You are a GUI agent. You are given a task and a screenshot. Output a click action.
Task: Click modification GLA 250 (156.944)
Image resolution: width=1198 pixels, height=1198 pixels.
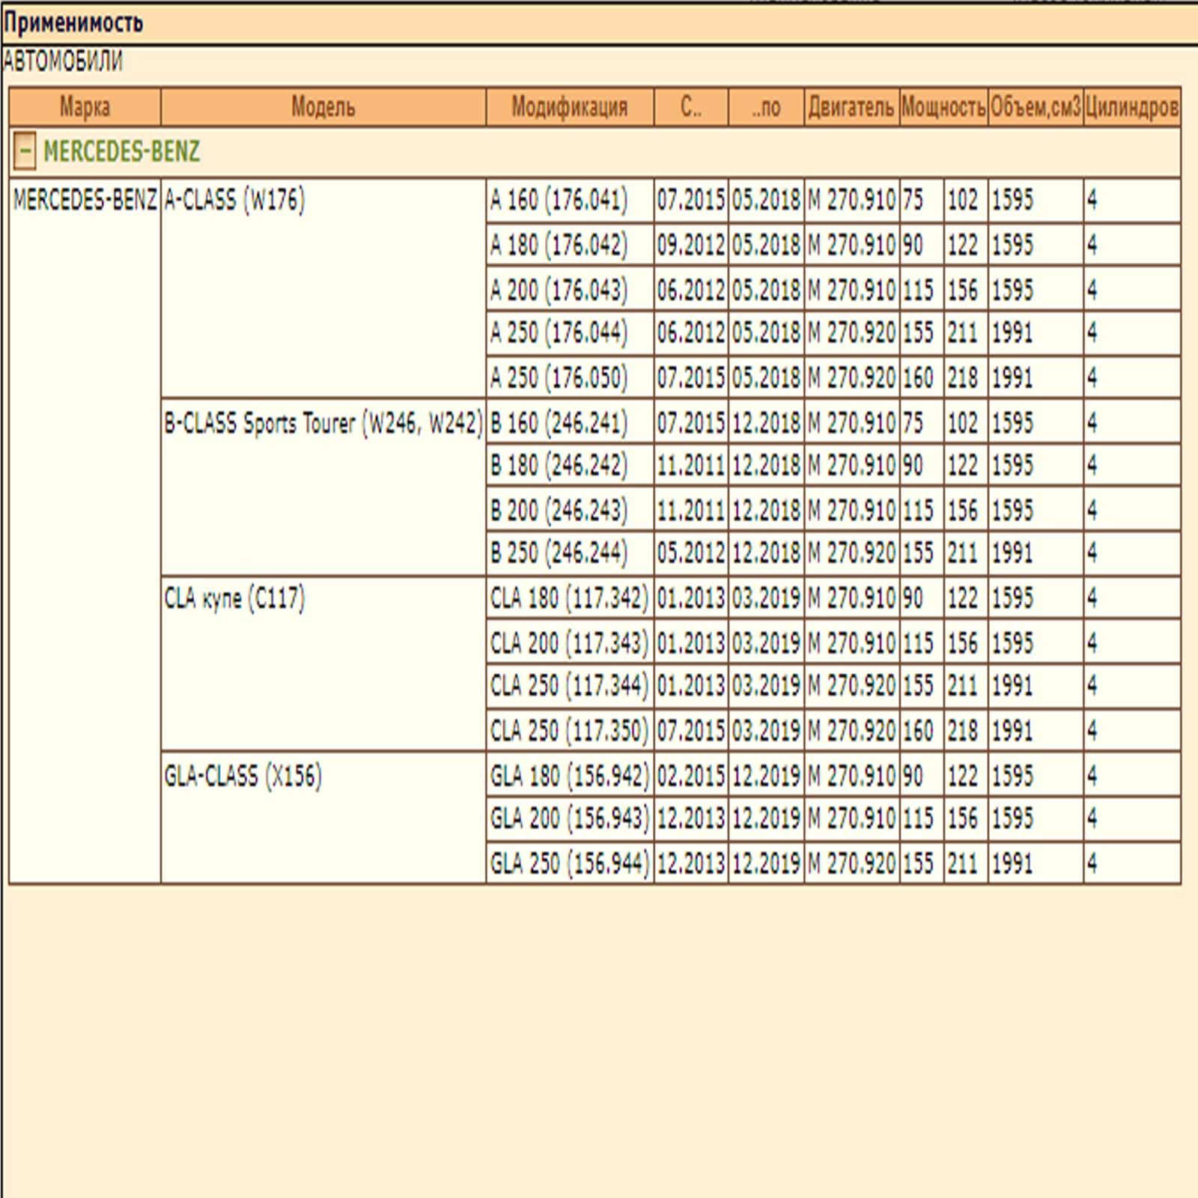(568, 863)
